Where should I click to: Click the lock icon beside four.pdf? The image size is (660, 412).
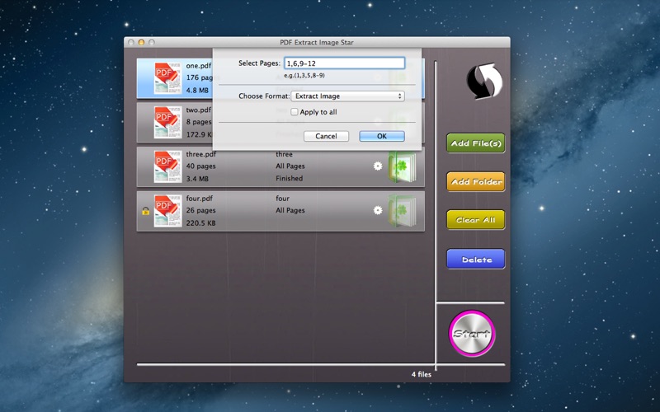click(x=146, y=211)
